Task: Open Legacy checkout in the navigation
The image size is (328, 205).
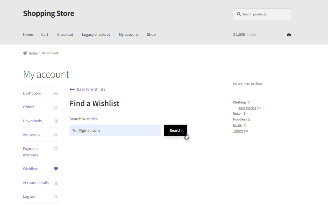Action: point(96,34)
